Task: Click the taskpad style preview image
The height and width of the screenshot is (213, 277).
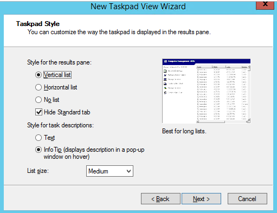Action: 207,91
